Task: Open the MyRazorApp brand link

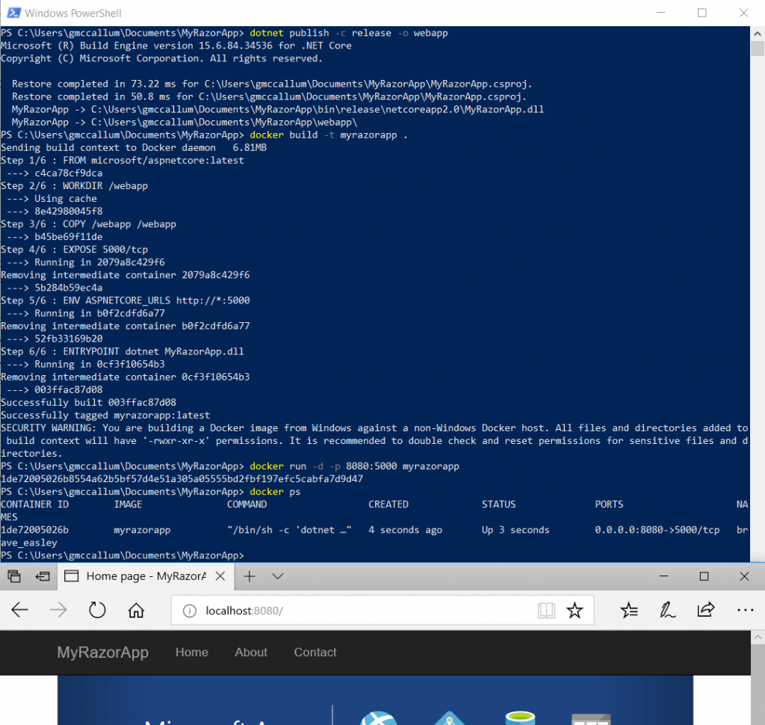Action: pos(102,652)
